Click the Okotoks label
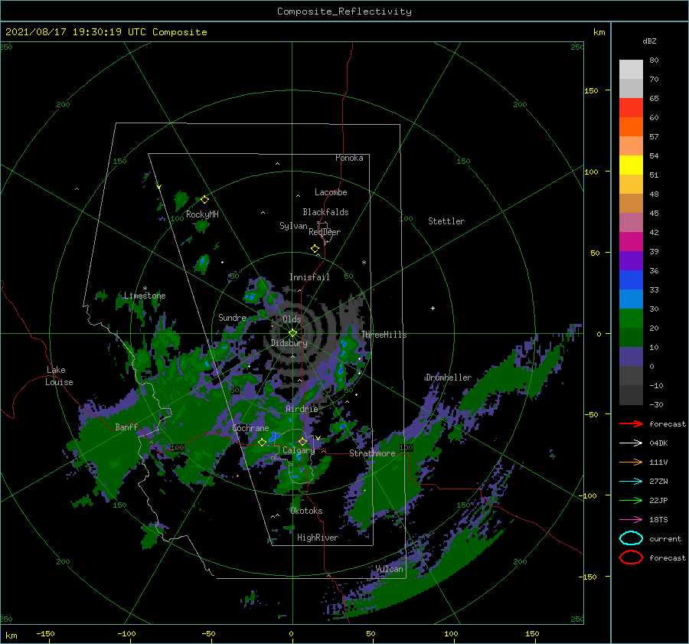689x644 pixels. 306,511
